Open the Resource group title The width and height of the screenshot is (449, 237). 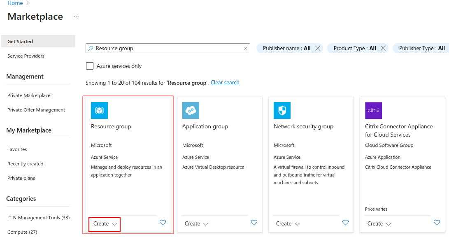click(x=111, y=126)
